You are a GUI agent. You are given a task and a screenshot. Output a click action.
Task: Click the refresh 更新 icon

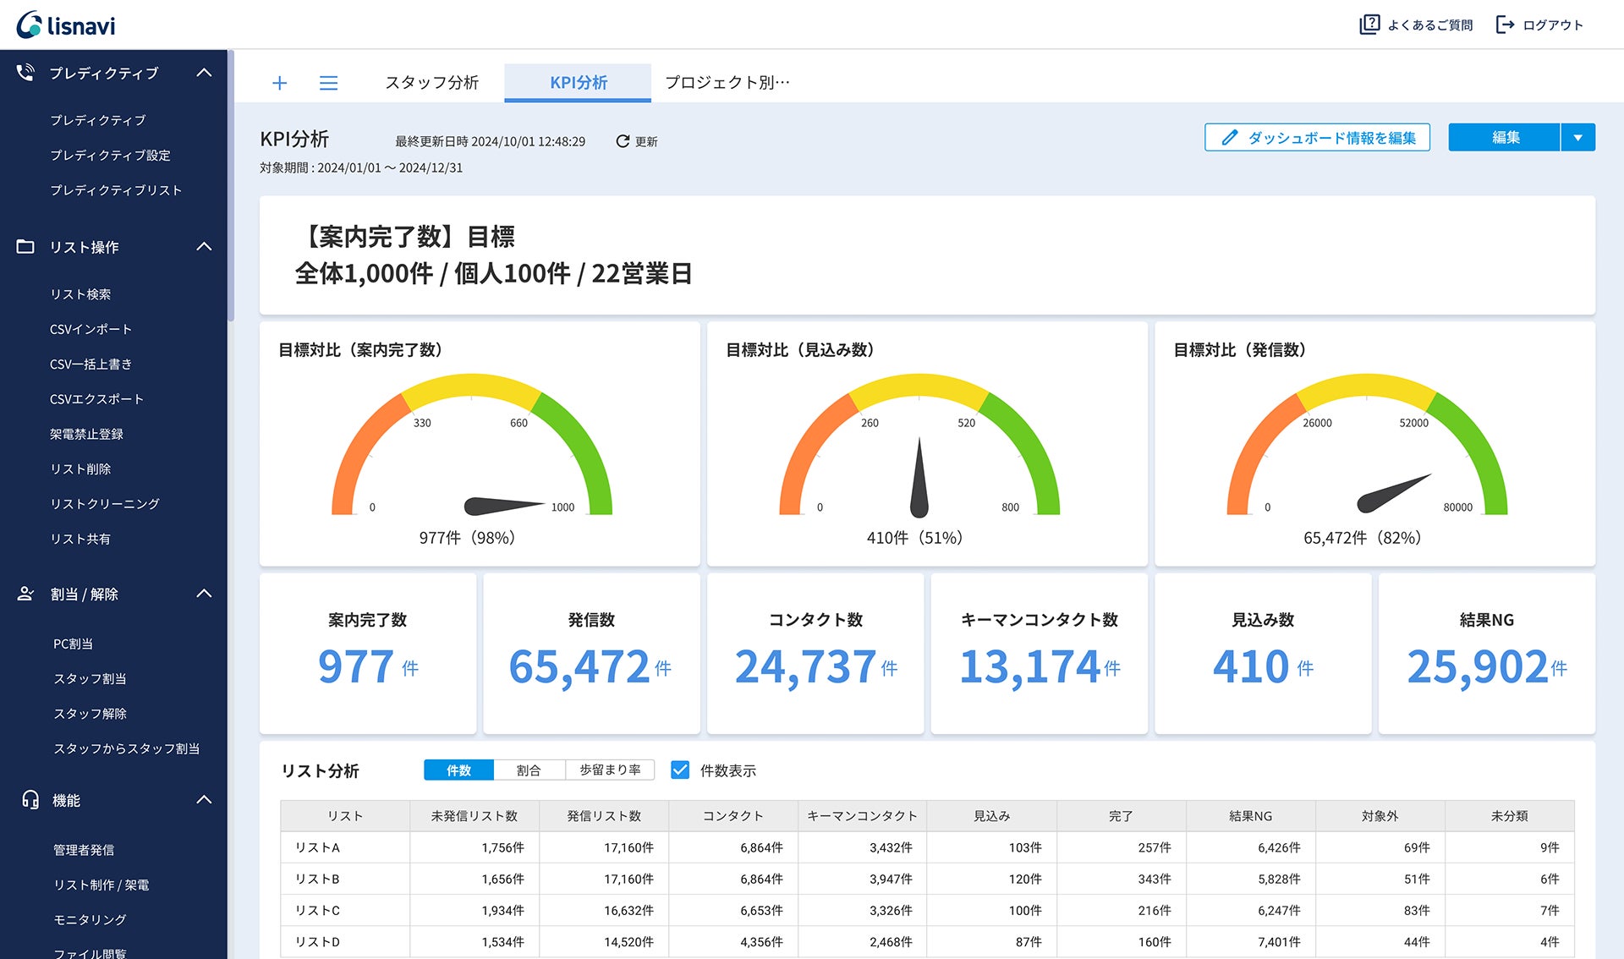point(623,141)
